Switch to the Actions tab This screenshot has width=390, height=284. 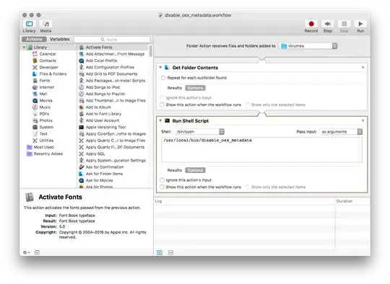34,39
